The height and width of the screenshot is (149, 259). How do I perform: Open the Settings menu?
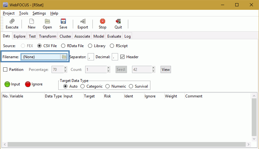[x=39, y=13]
